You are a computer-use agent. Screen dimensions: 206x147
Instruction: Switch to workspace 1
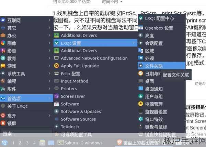(13, 143)
